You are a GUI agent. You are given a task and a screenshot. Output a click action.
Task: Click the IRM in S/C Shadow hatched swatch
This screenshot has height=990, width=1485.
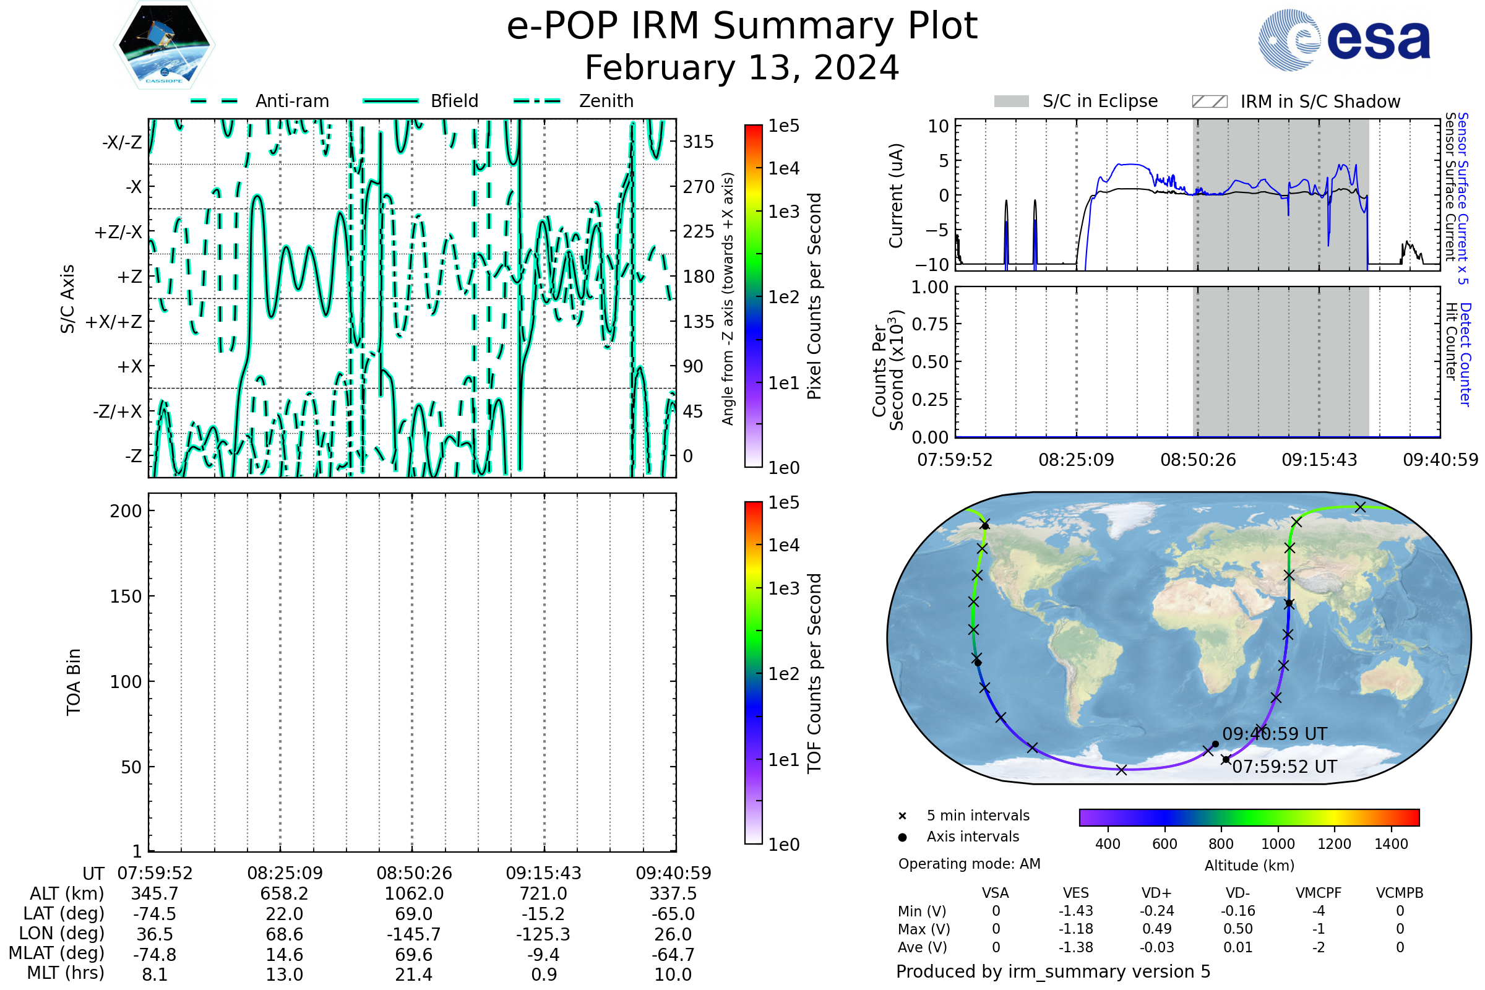pos(1210,101)
